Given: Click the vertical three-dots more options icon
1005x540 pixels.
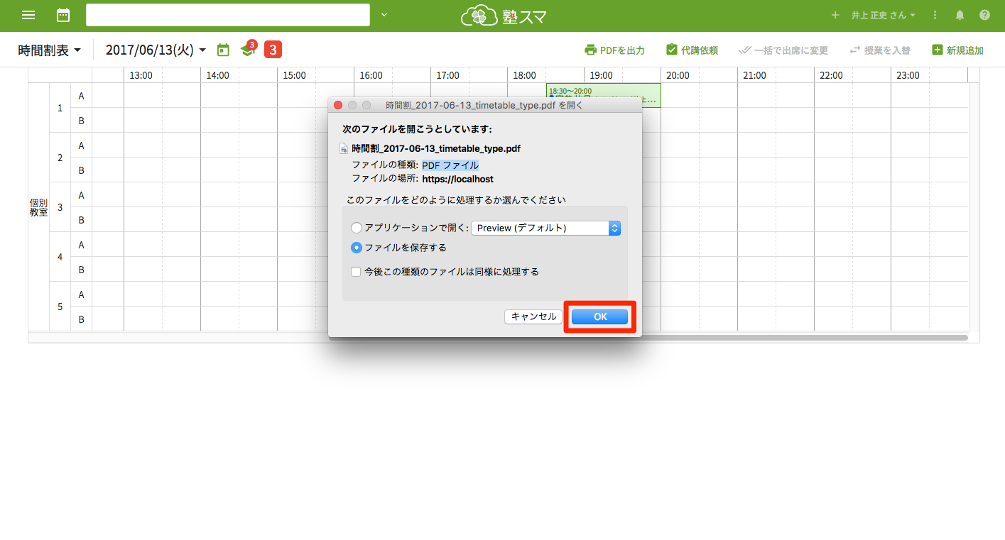Looking at the screenshot, I should (x=935, y=15).
